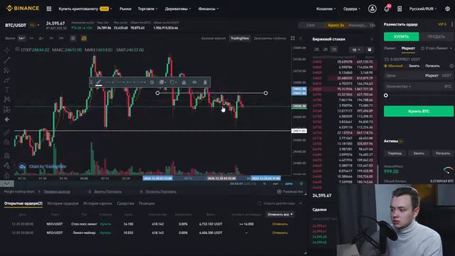This screenshot has height=256, width=455.
Task: Click the Перевод button under Активы
Action: (395, 154)
